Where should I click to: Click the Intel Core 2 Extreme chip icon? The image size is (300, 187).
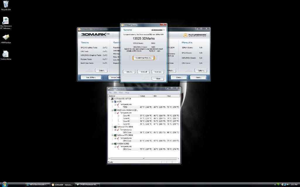coord(115,110)
